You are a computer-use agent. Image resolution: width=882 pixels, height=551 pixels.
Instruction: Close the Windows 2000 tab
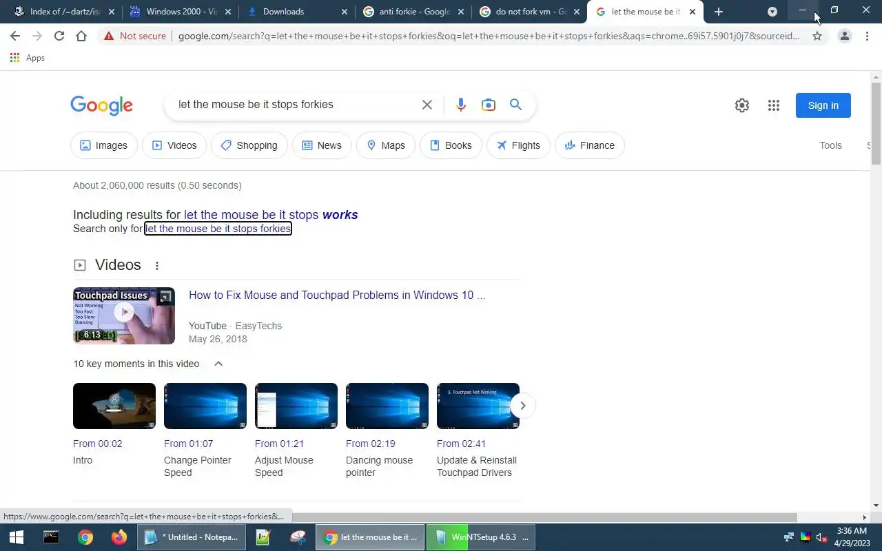(x=228, y=12)
